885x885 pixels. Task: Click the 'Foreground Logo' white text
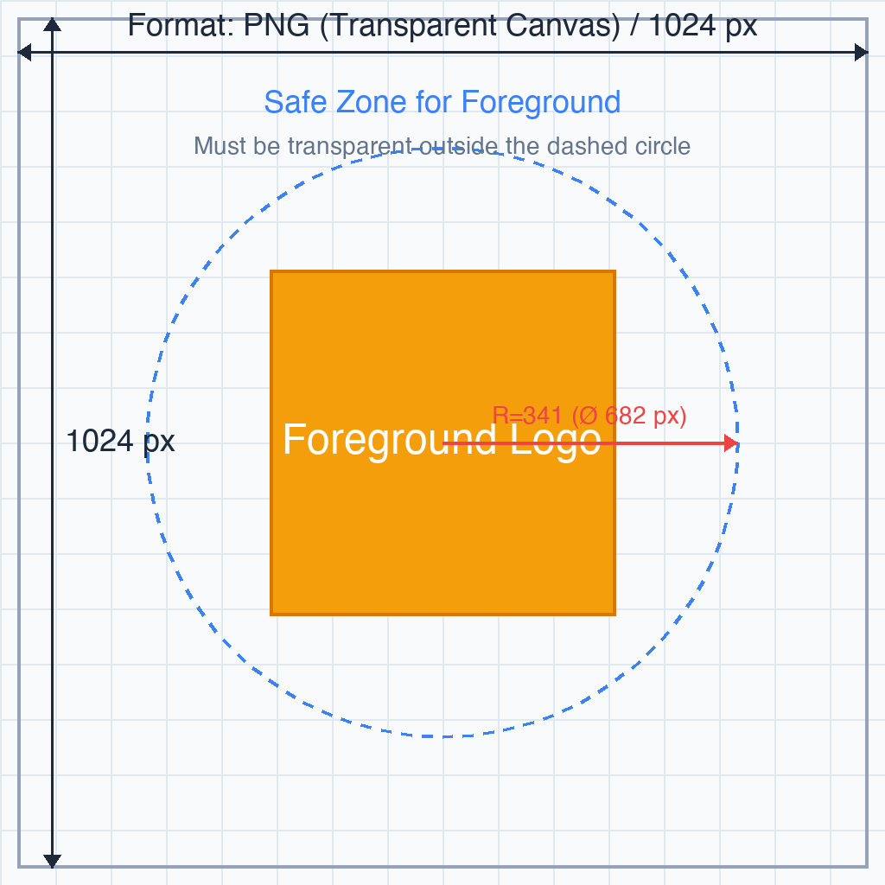click(442, 440)
